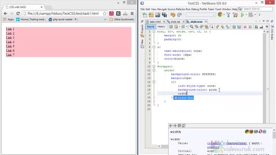Click Stop Macro Recording icon in editor toolbar

click(x=250, y=27)
